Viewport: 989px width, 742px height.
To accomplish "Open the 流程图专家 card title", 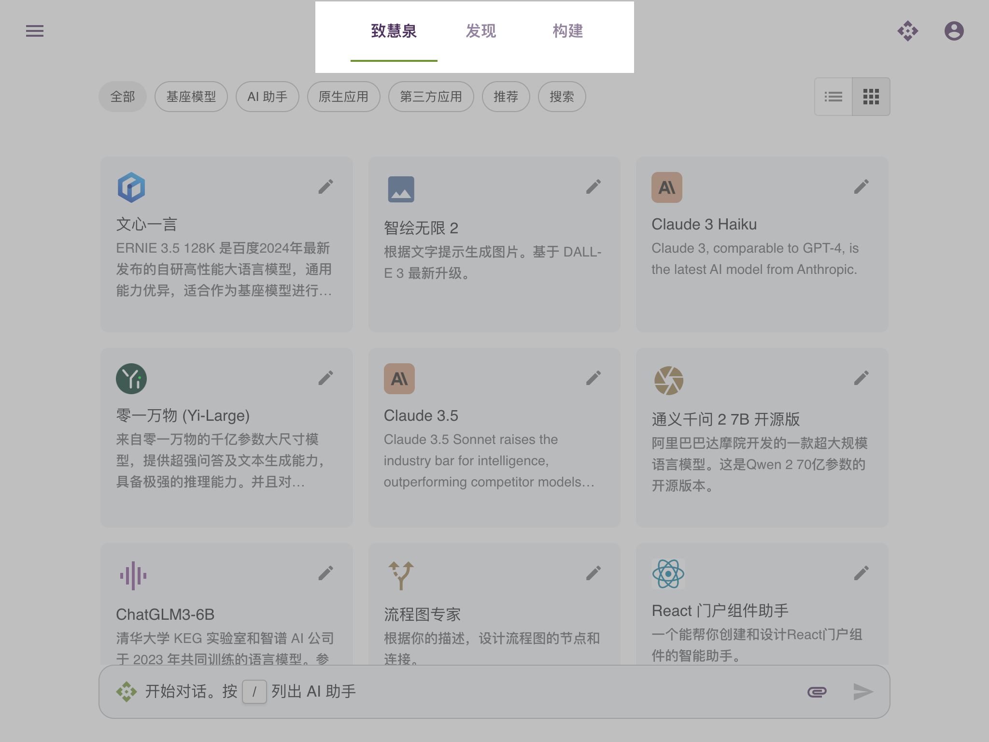I will [x=423, y=614].
